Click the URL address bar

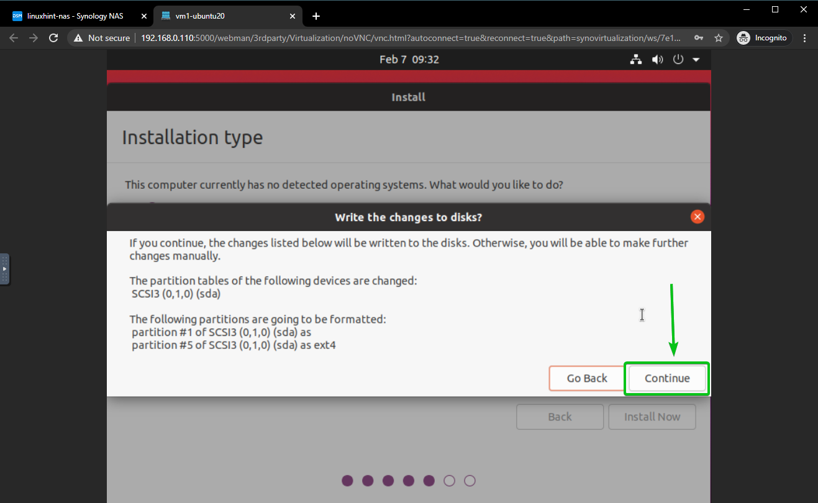click(410, 38)
